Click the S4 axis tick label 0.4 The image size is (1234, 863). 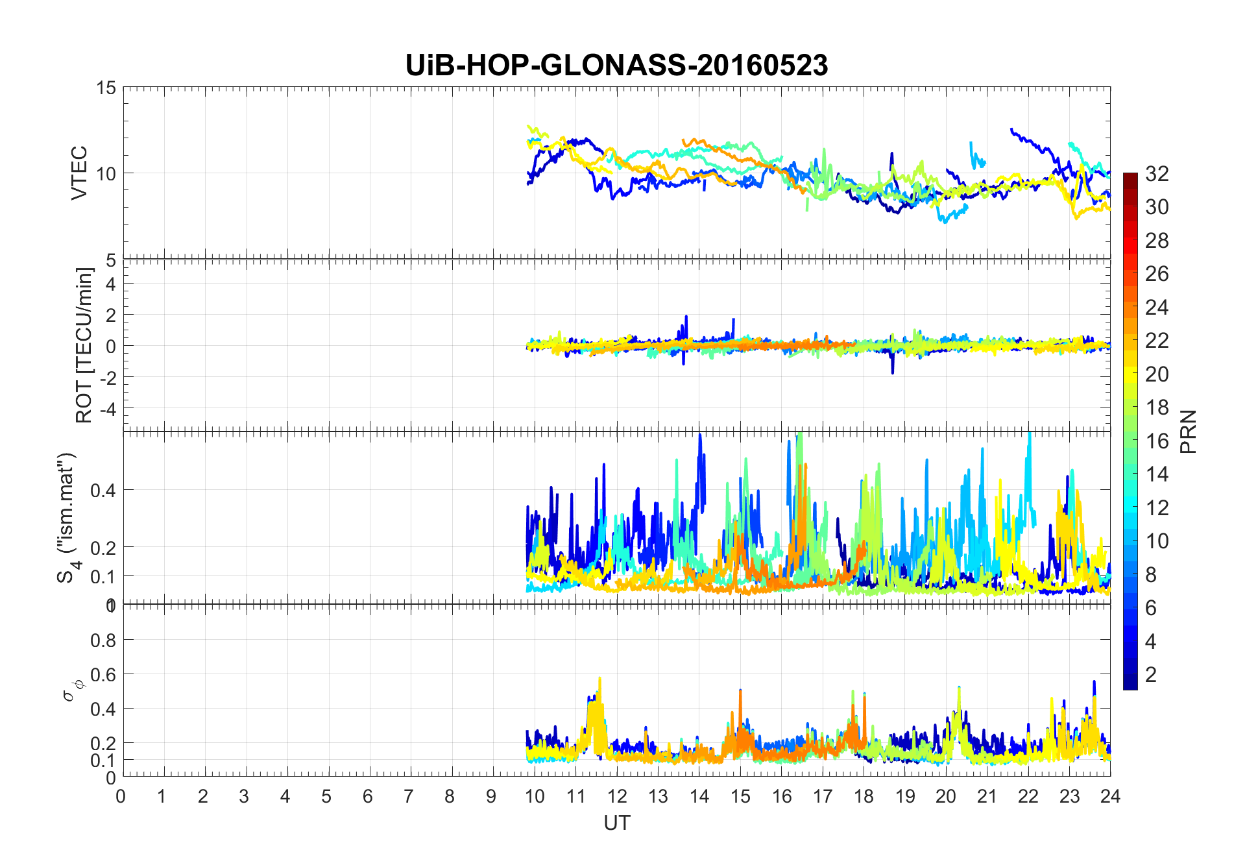[103, 490]
